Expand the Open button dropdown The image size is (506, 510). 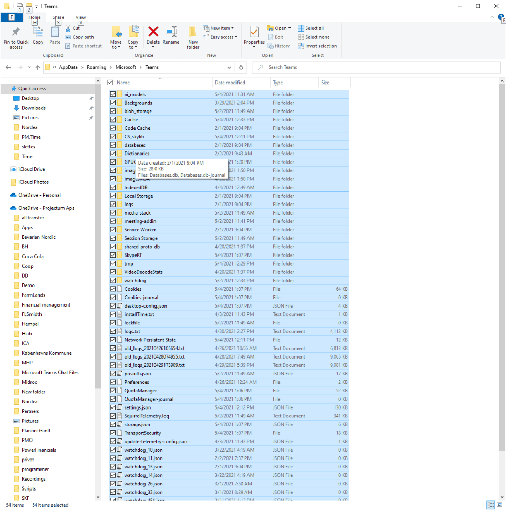[290, 28]
